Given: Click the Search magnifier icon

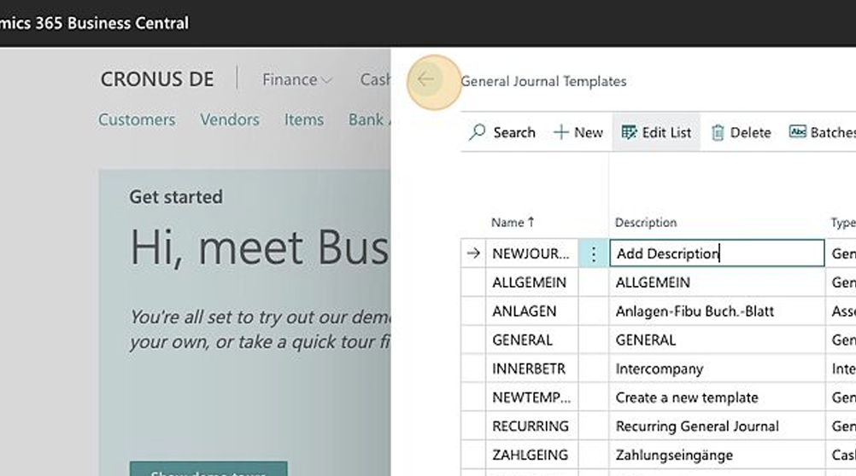Looking at the screenshot, I should click(477, 132).
